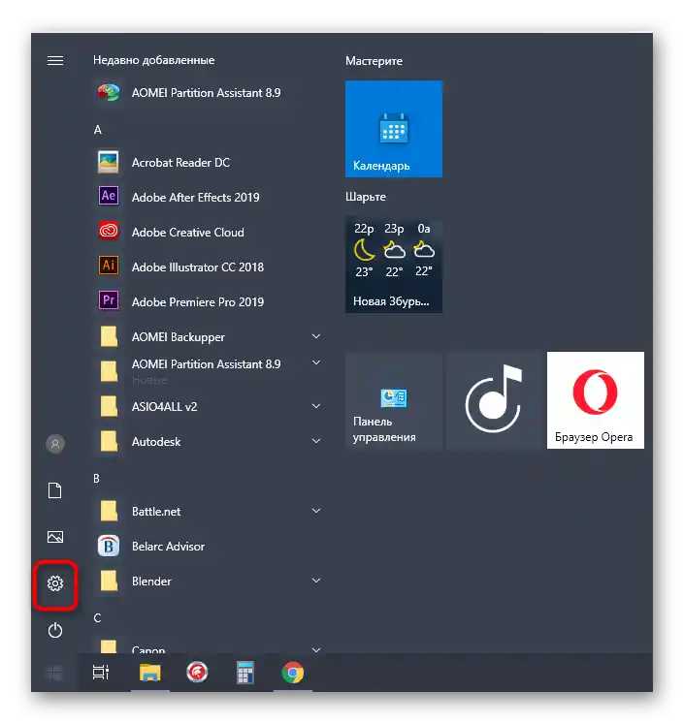Open the Calculator taskbar icon
Viewport: 684px width, 723px height.
pos(245,673)
